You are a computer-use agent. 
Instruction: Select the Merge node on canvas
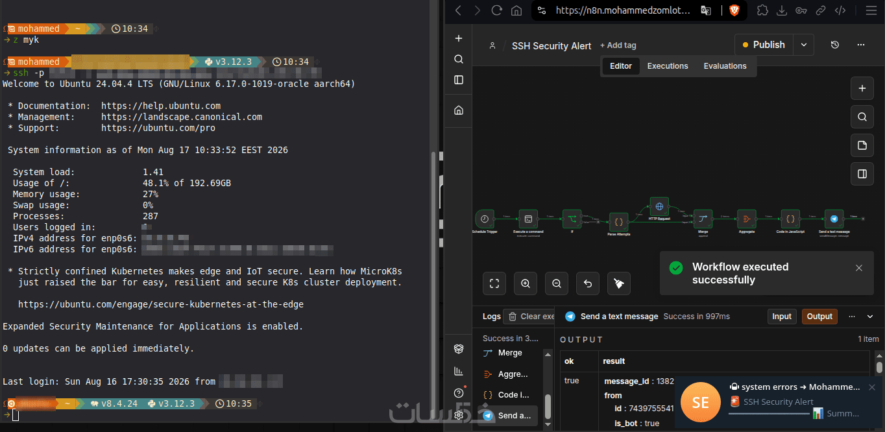[x=703, y=219]
